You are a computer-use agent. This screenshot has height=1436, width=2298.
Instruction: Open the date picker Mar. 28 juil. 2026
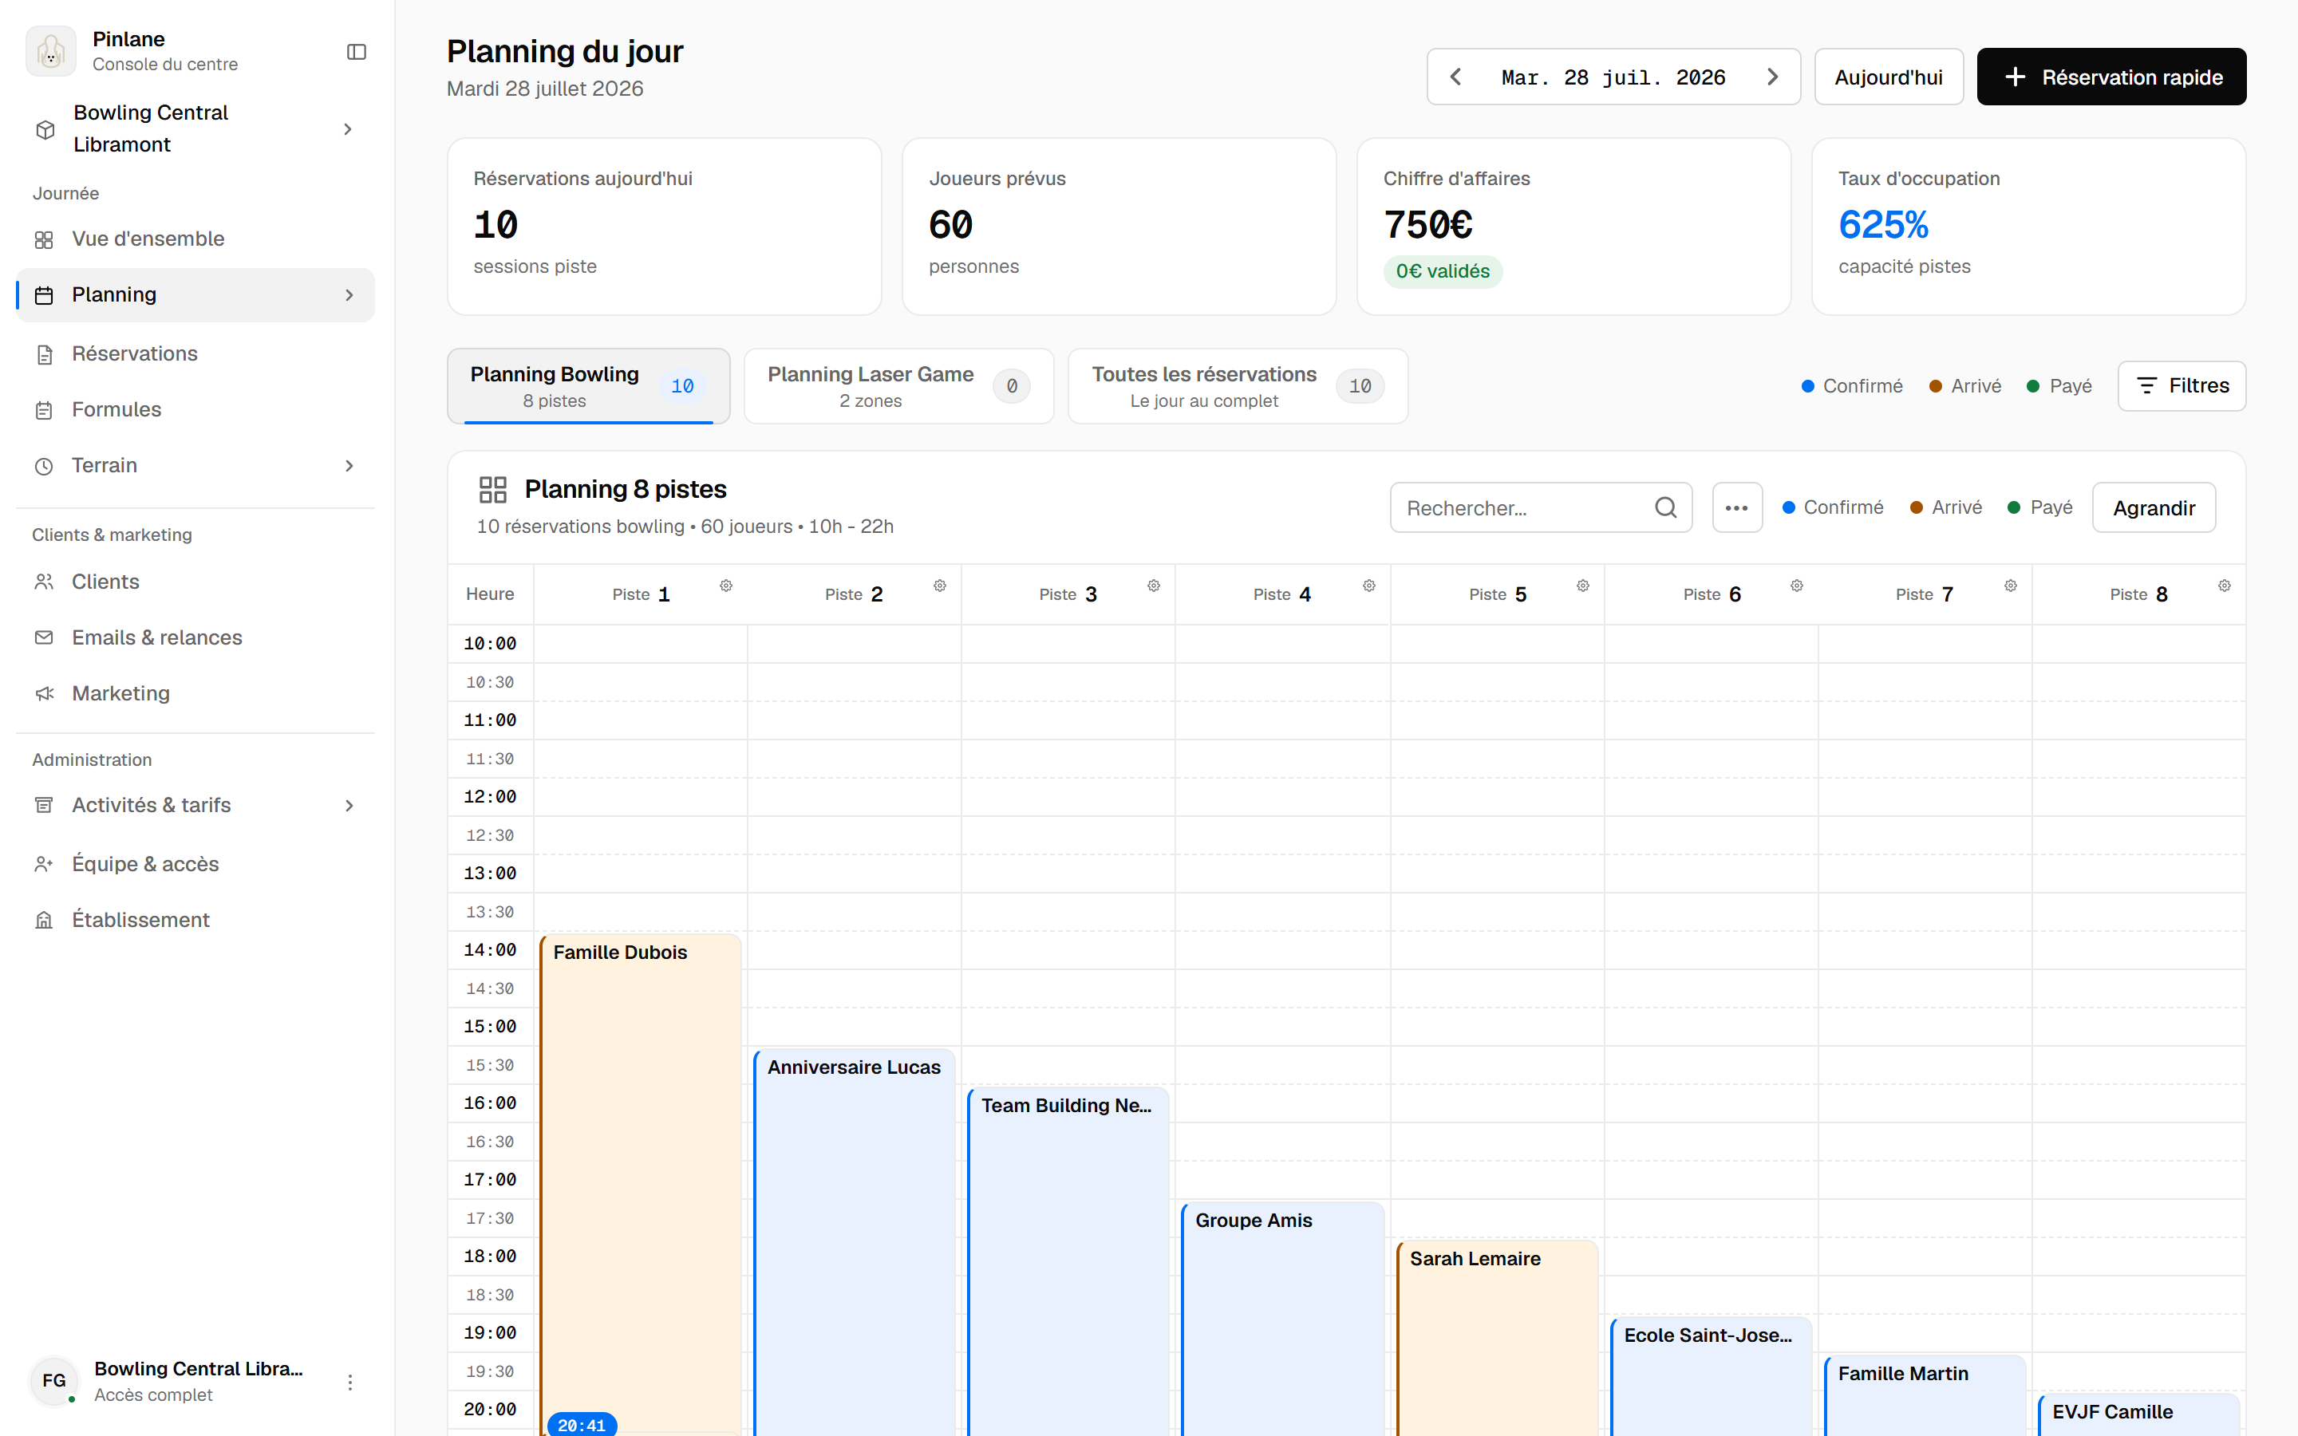pyautogui.click(x=1613, y=77)
